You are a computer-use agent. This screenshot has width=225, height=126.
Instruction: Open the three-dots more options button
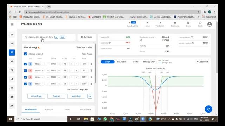click(90, 96)
